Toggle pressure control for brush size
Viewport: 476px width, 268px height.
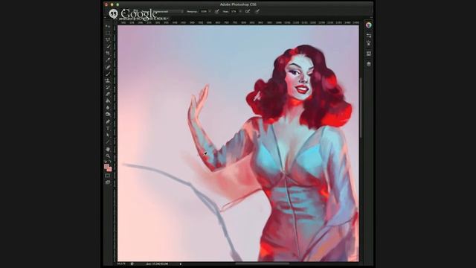(x=257, y=12)
